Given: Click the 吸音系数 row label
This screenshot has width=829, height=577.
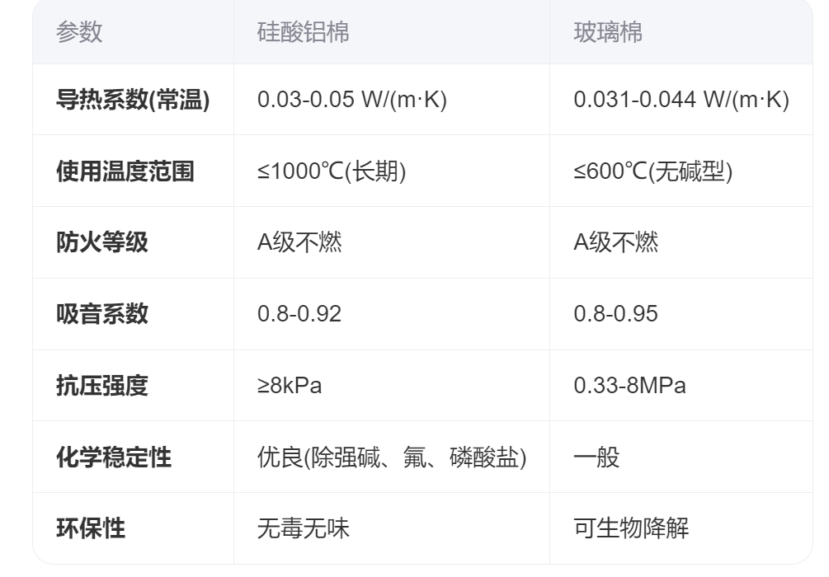Looking at the screenshot, I should (102, 314).
